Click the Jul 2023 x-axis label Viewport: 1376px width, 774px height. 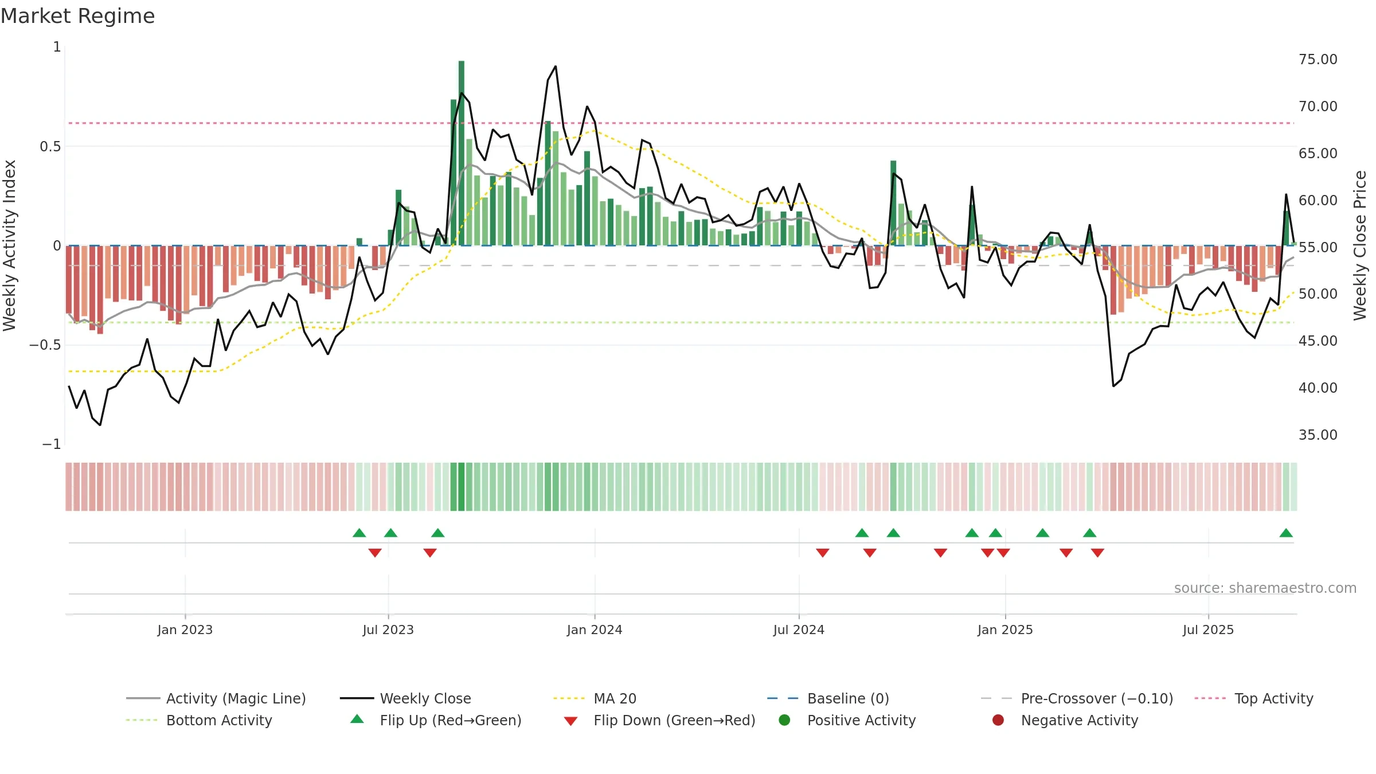click(388, 630)
